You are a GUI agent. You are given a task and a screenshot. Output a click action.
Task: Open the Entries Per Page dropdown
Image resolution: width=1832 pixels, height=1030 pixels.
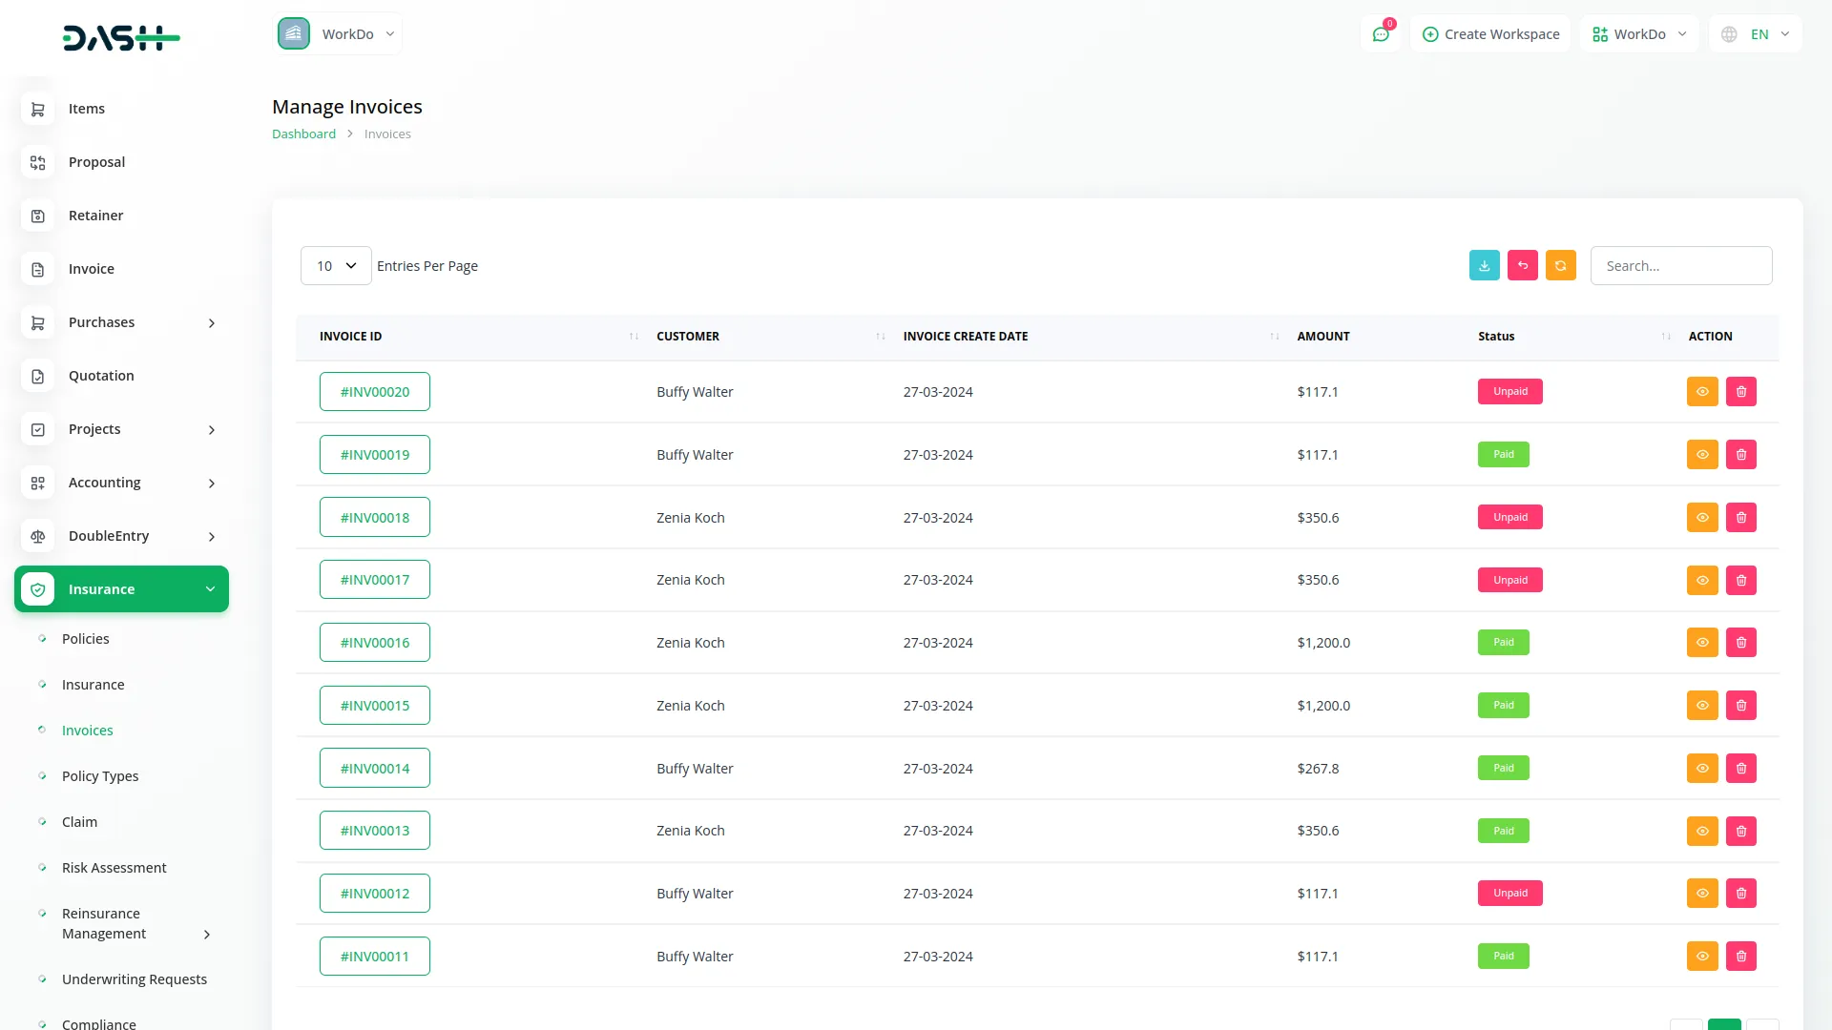(335, 265)
